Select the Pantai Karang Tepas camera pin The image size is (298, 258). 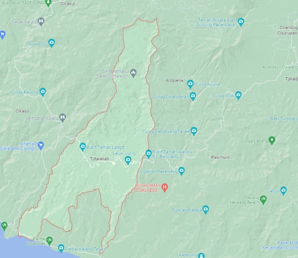click(61, 249)
